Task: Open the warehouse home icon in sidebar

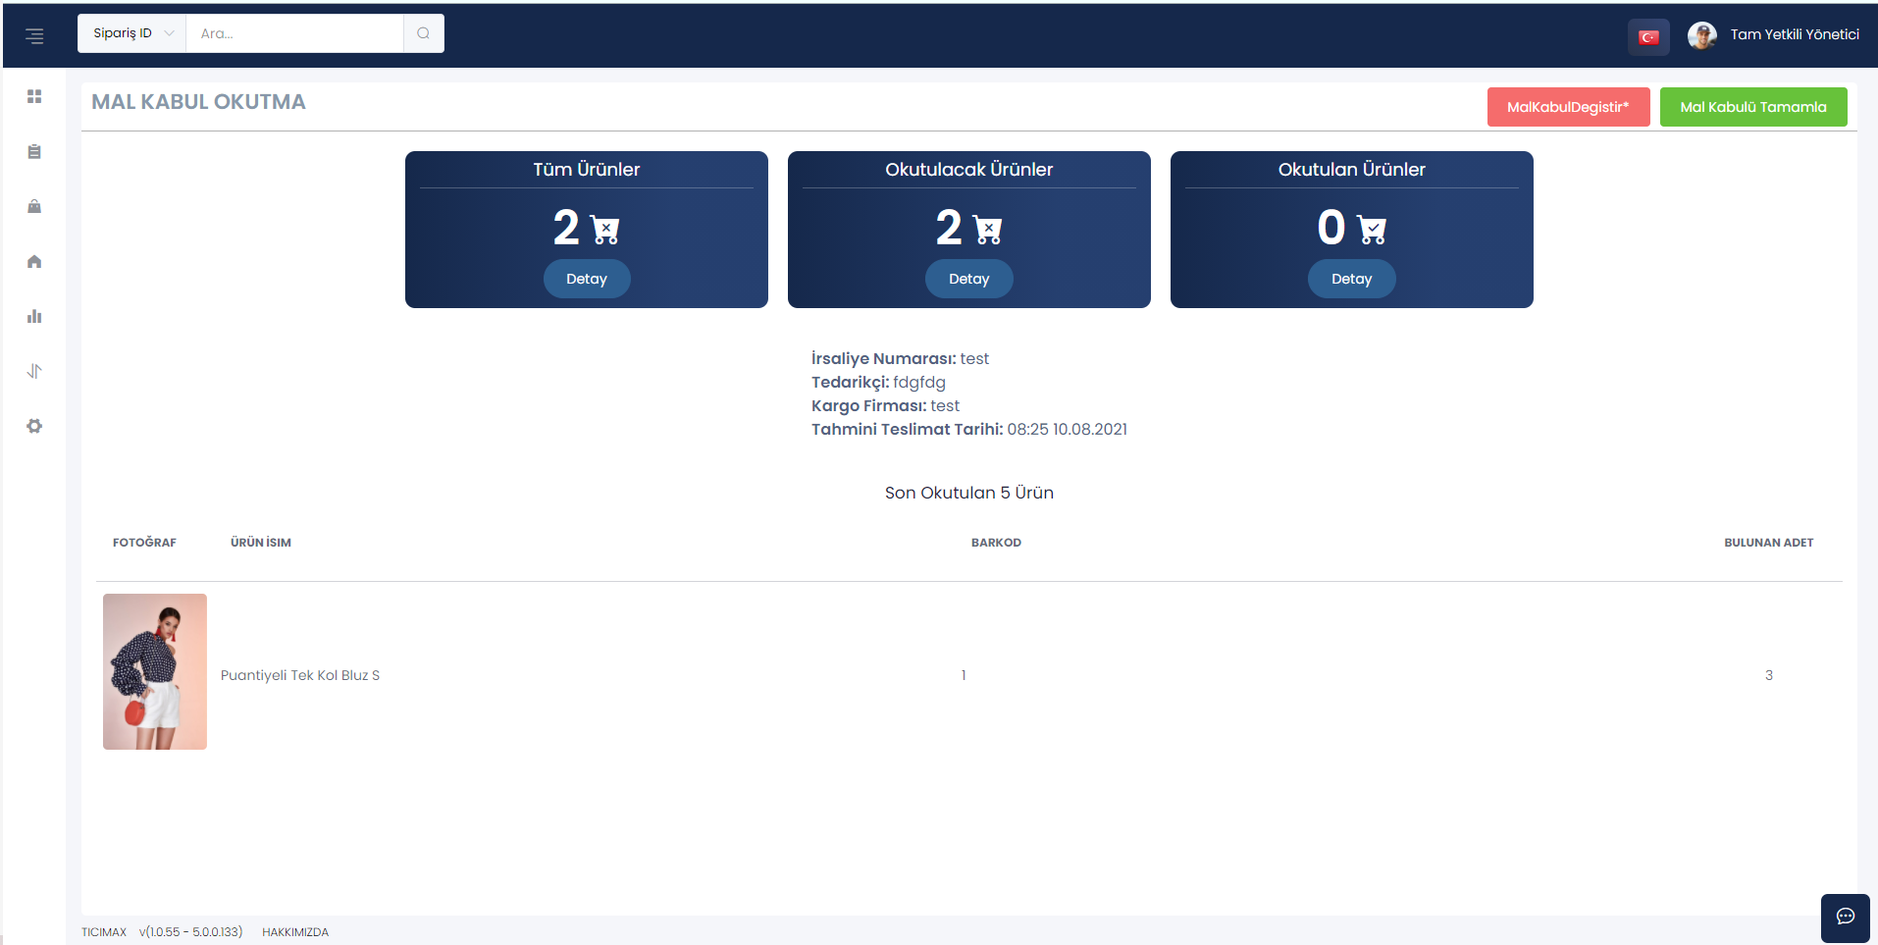Action: click(34, 261)
